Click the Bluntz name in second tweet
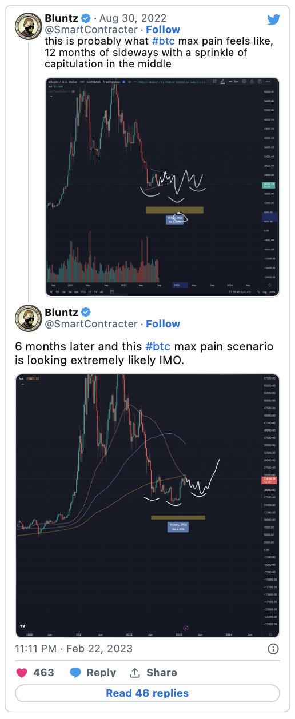295x719 pixels. tap(61, 311)
